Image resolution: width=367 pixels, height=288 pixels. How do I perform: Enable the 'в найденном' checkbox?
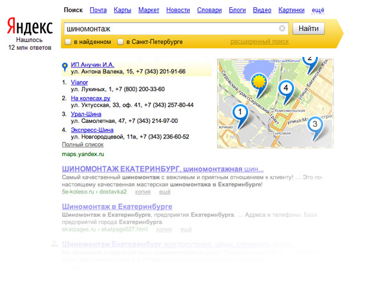point(68,42)
